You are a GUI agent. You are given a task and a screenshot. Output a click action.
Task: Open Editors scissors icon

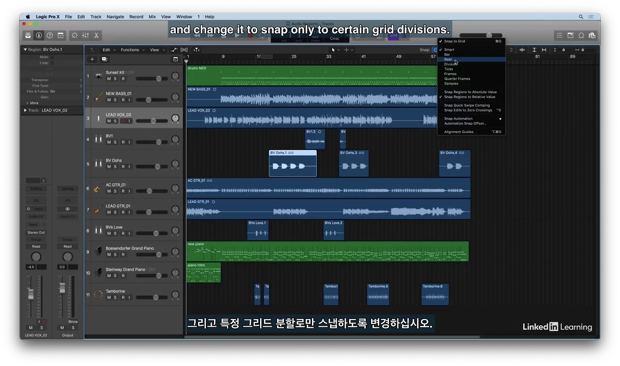(x=96, y=35)
